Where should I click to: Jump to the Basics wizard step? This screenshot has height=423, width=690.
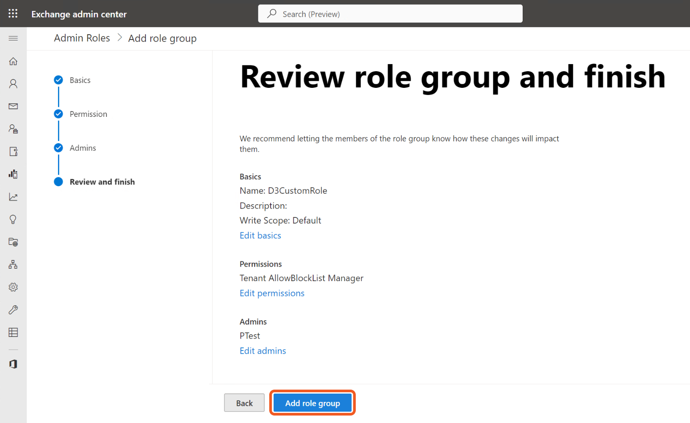[79, 80]
